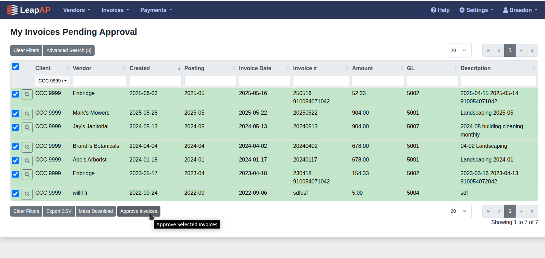Select page 1 in bottom pagination
The width and height of the screenshot is (545, 258).
pyautogui.click(x=510, y=211)
